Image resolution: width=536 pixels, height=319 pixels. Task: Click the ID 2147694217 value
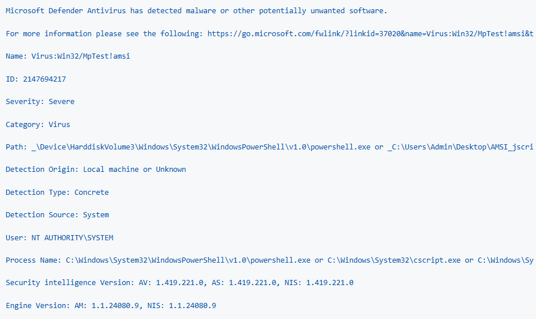pyautogui.click(x=44, y=79)
